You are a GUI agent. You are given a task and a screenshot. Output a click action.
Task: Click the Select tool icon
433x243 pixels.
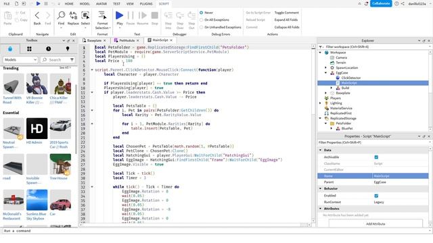pyautogui.click(x=85, y=16)
